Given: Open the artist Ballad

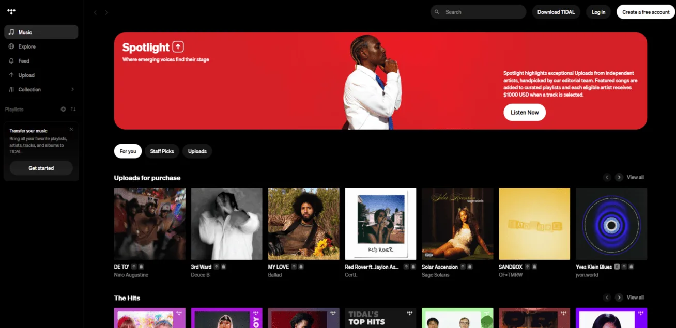Looking at the screenshot, I should click(275, 275).
